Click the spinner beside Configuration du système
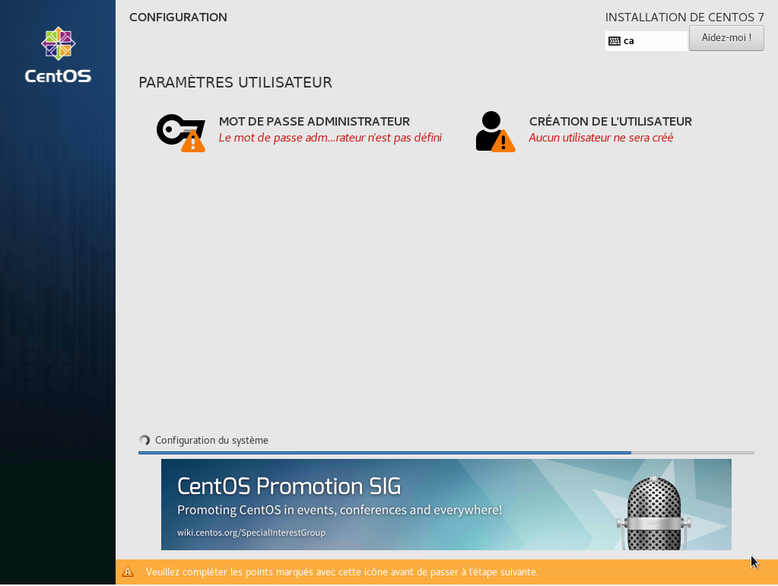 (144, 441)
